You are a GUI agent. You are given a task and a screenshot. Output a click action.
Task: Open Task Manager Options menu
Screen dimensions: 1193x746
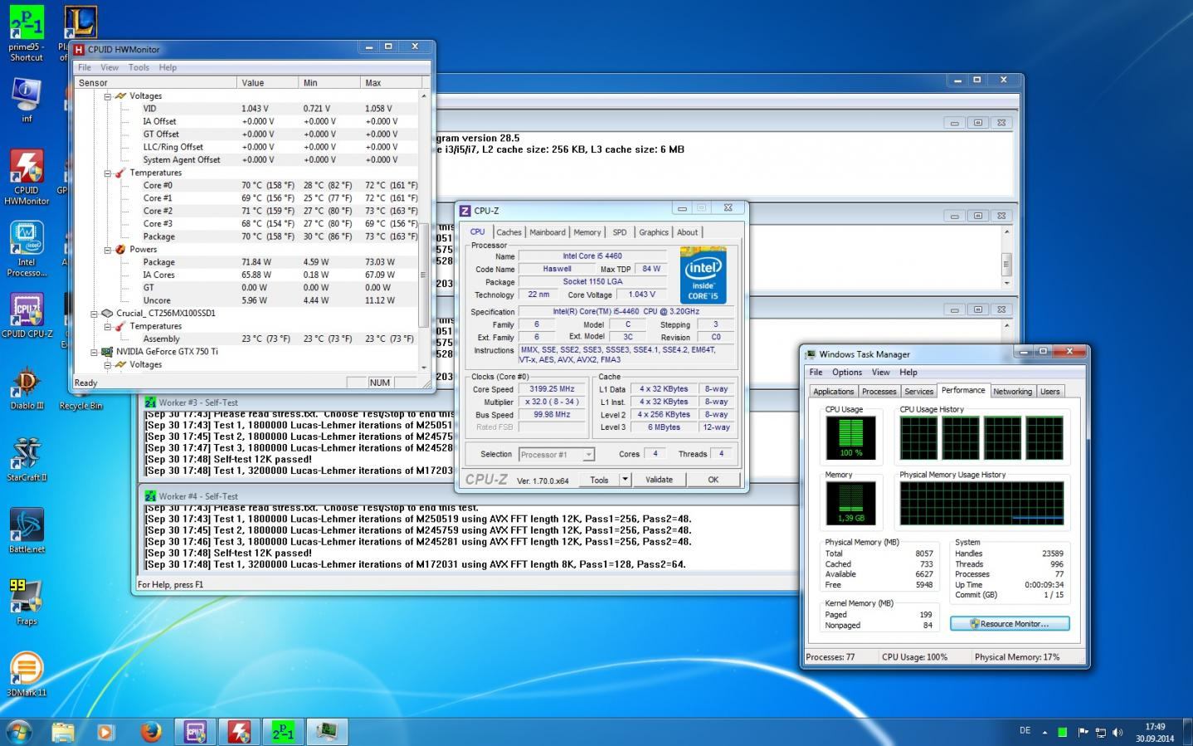coord(847,373)
